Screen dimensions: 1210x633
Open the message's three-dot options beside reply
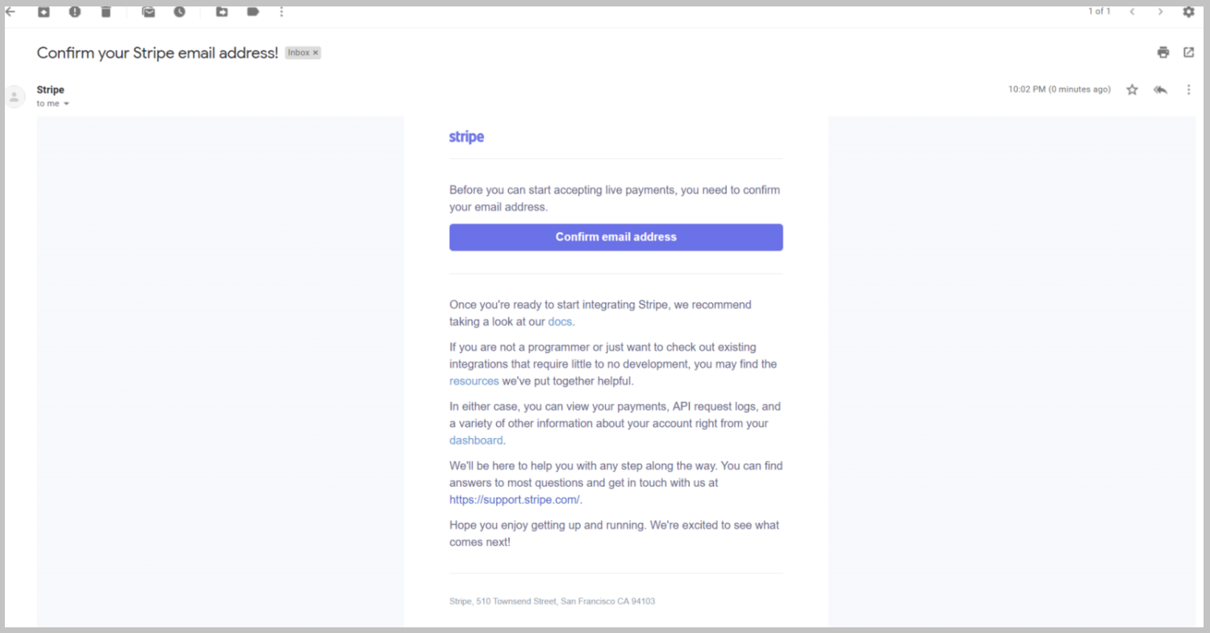pyautogui.click(x=1188, y=90)
